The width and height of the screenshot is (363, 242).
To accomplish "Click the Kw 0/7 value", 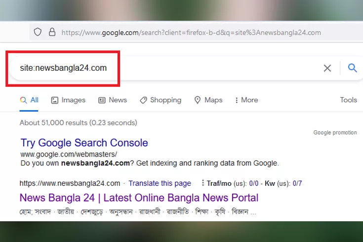I will pyautogui.click(x=297, y=183).
